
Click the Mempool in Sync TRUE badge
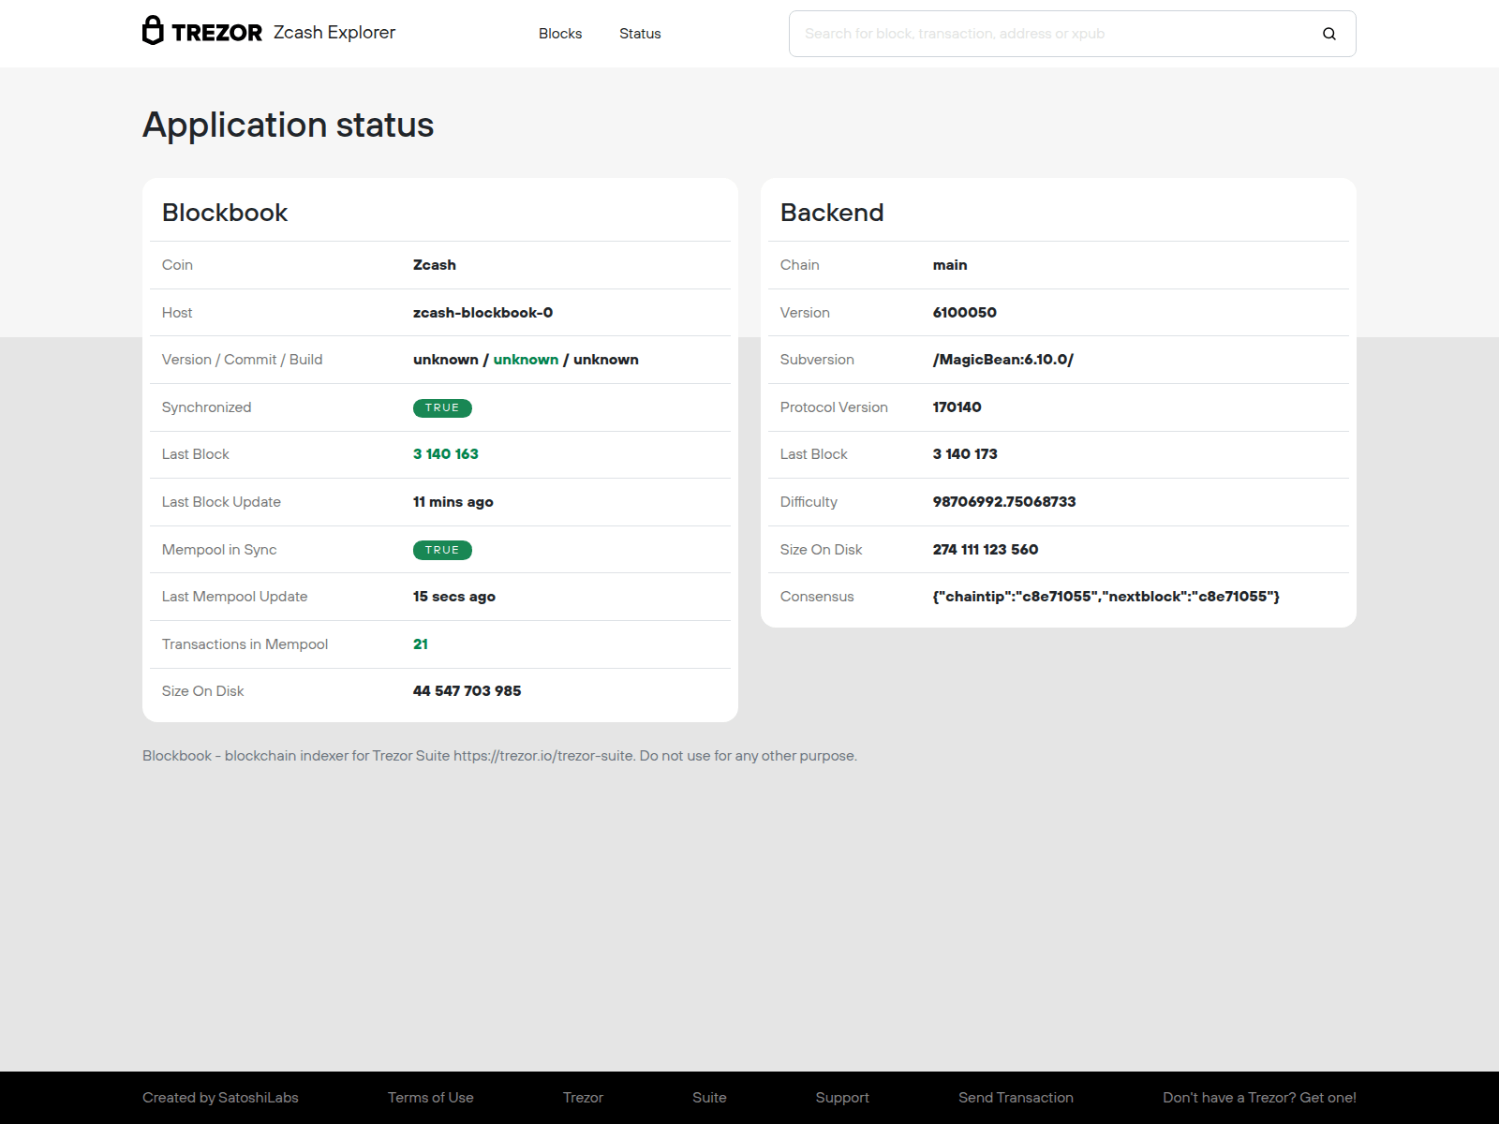tap(442, 551)
